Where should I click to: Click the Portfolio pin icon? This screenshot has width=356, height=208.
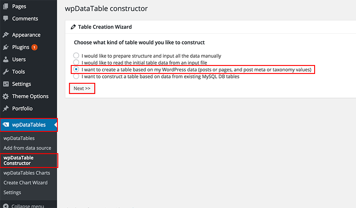[x=6, y=109]
